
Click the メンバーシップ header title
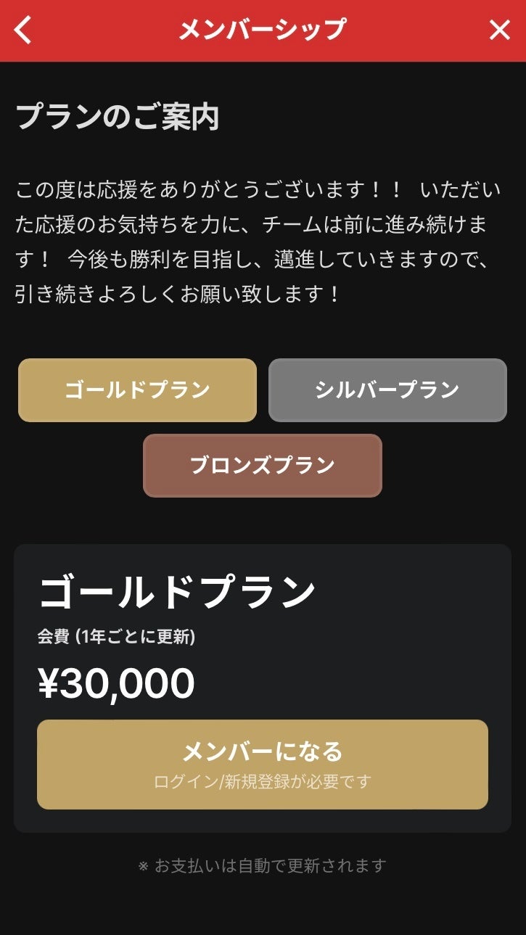263,30
